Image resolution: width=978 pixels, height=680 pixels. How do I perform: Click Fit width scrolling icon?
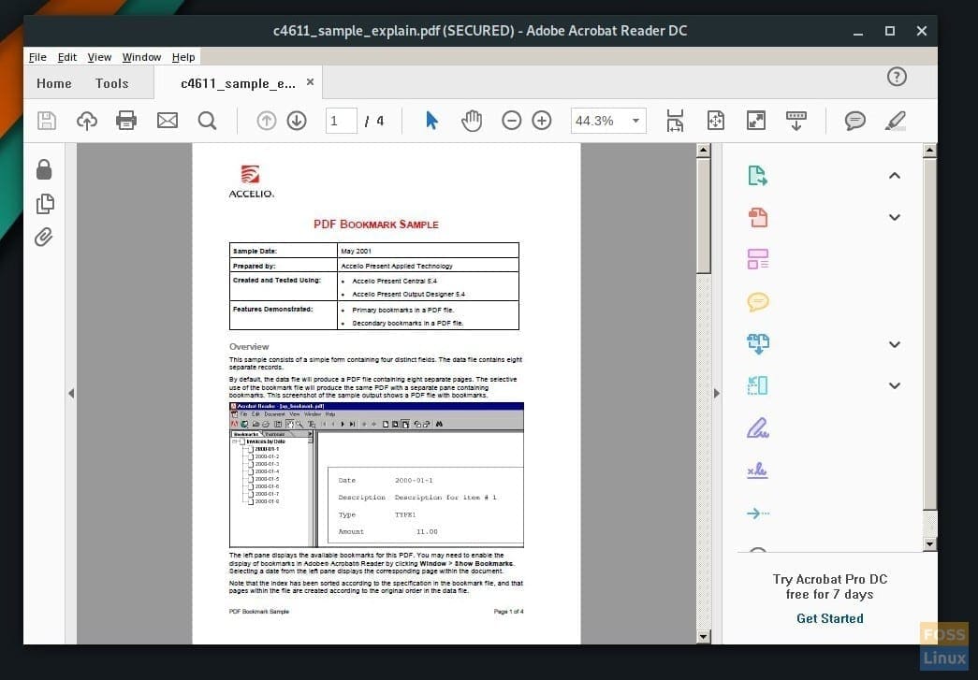pos(675,121)
